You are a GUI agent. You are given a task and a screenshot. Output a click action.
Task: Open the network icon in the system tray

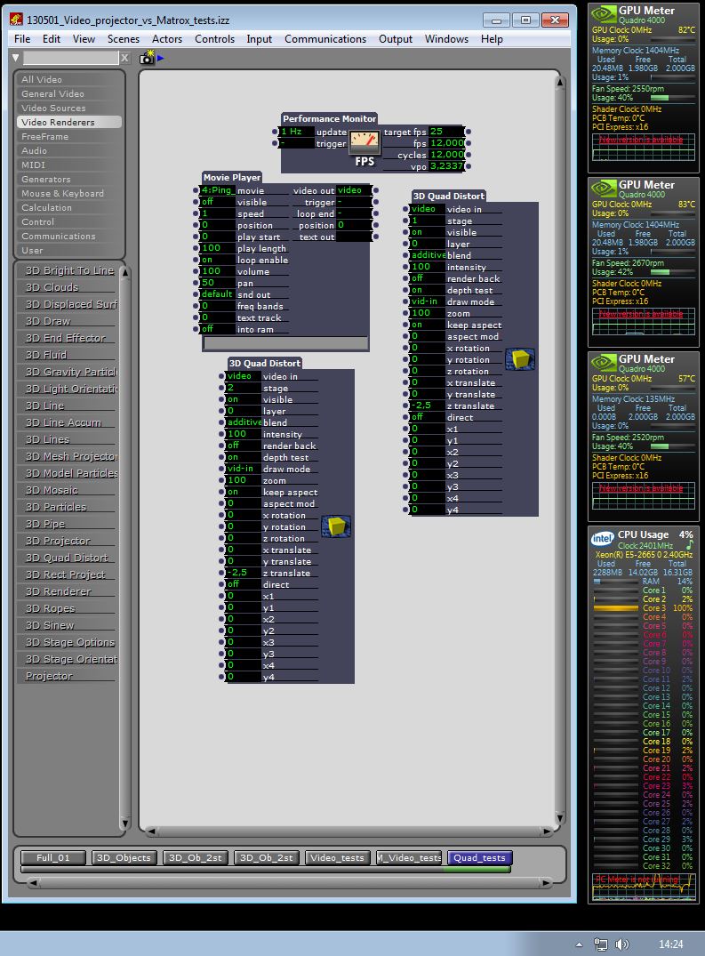(x=600, y=944)
